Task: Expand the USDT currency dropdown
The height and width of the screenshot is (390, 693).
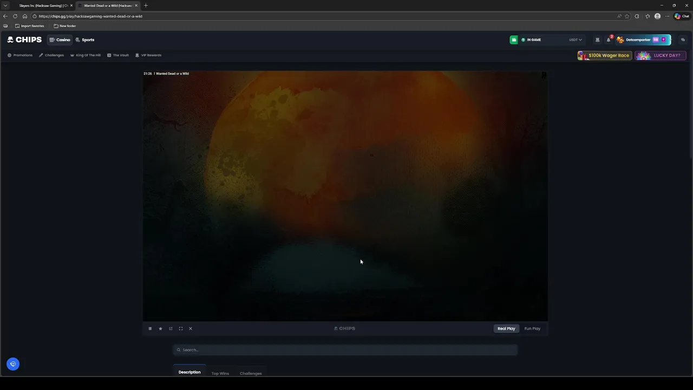Action: [x=576, y=40]
